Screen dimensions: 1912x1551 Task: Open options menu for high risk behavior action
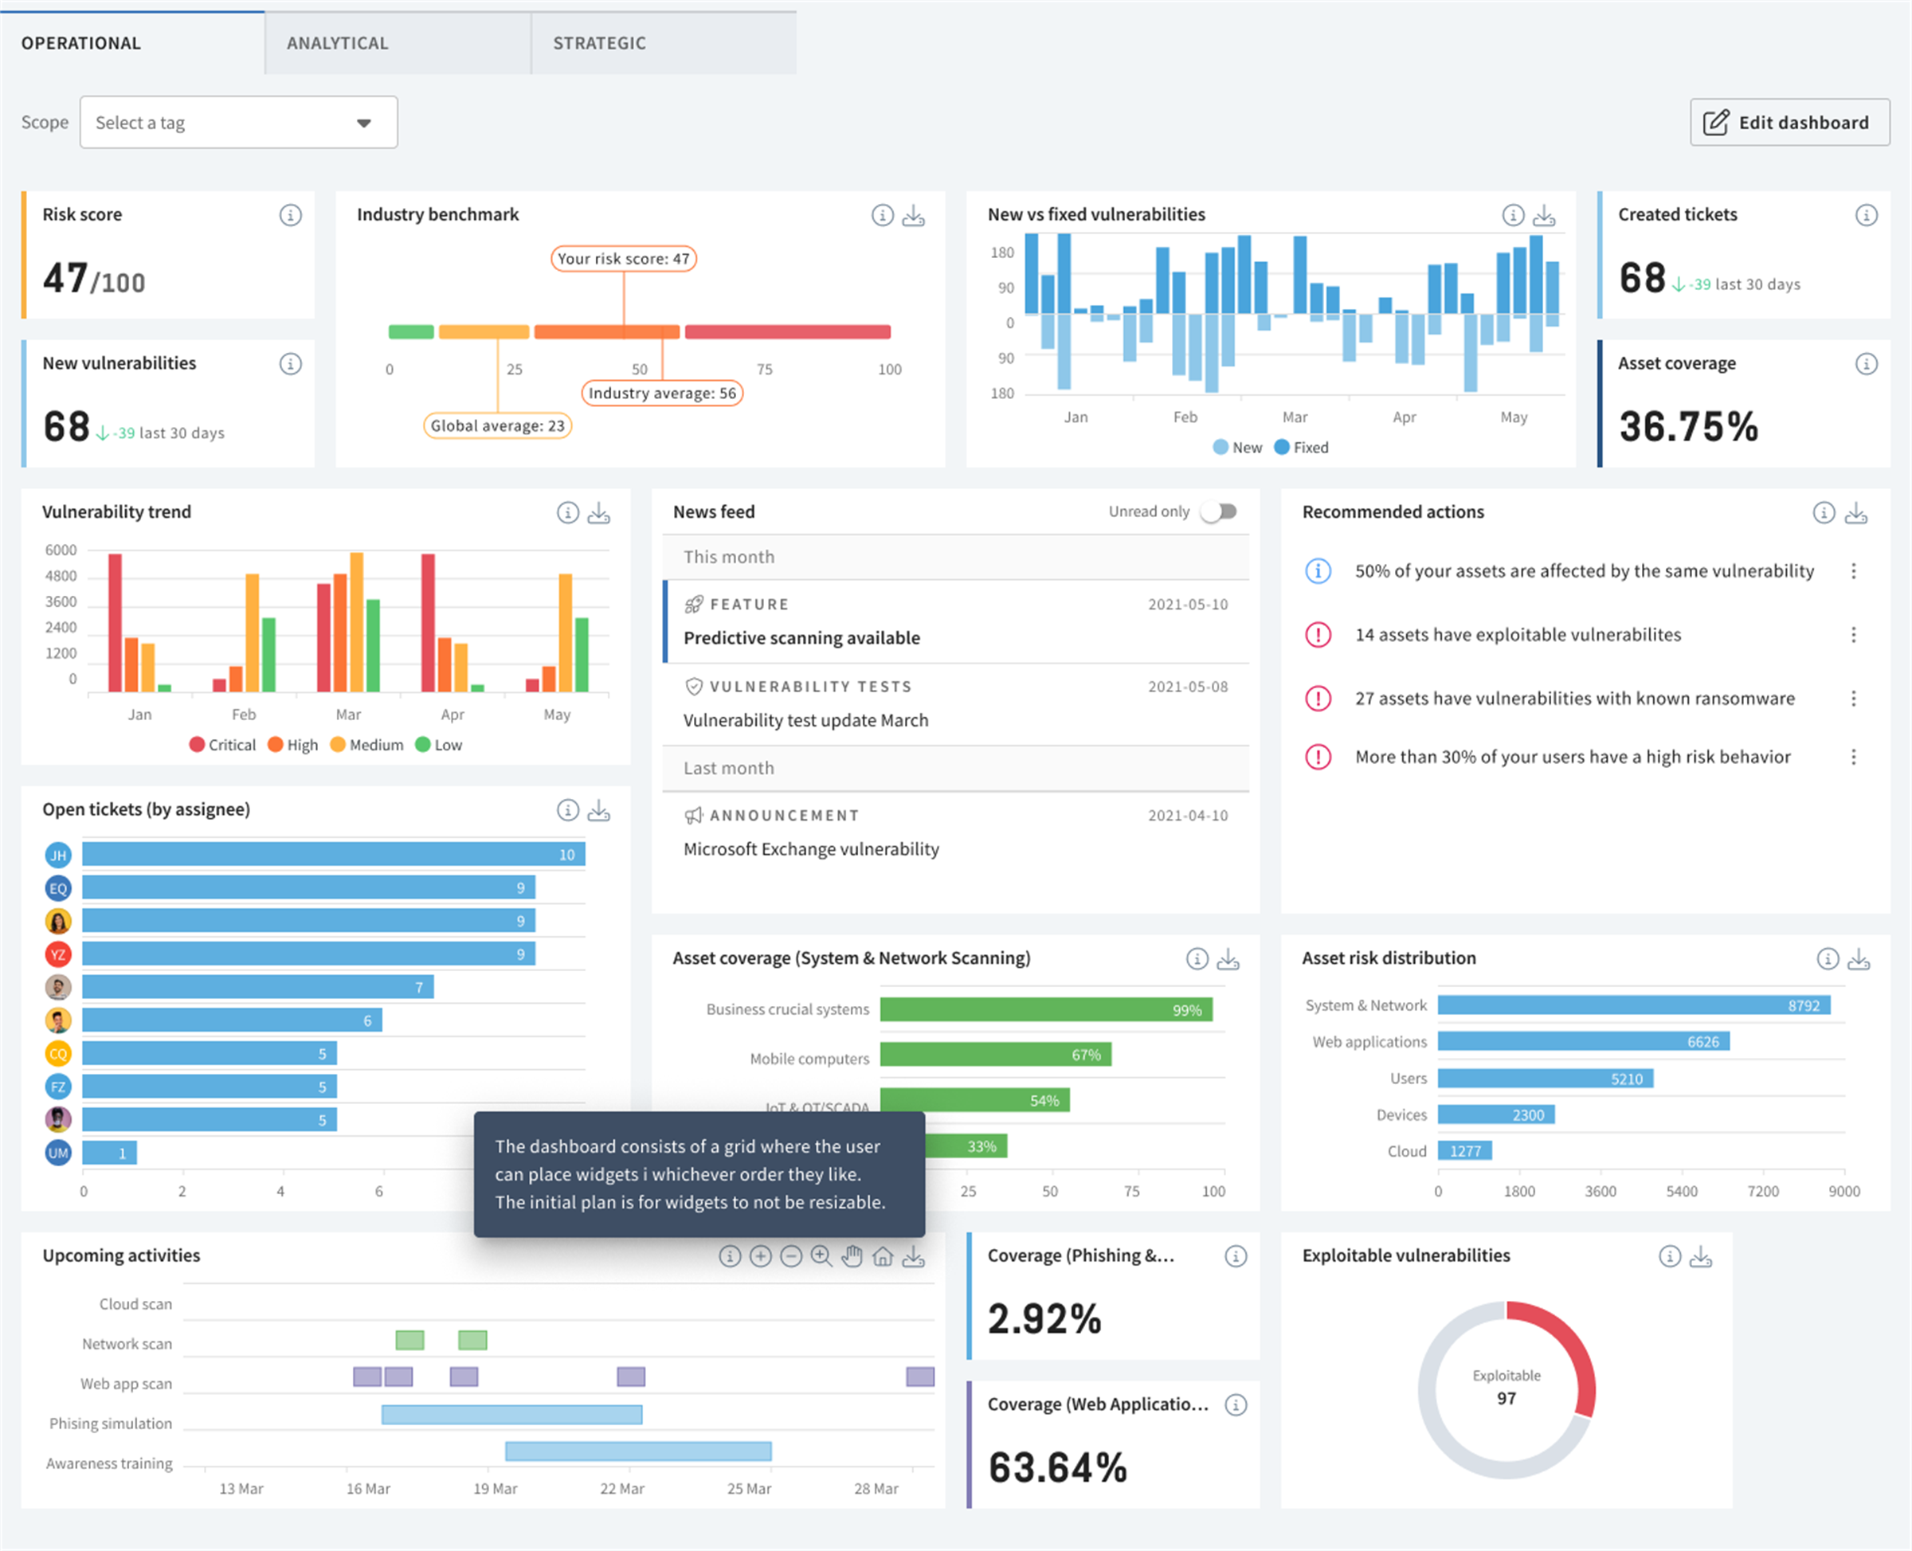click(1855, 758)
